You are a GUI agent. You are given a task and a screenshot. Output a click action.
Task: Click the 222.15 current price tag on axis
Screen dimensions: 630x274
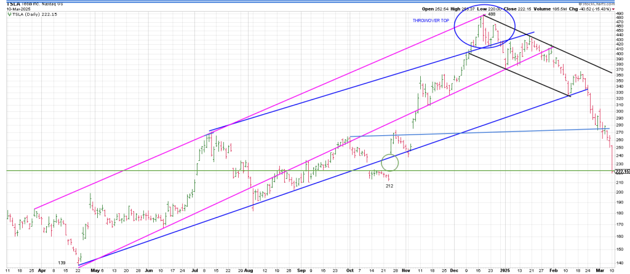(x=621, y=172)
